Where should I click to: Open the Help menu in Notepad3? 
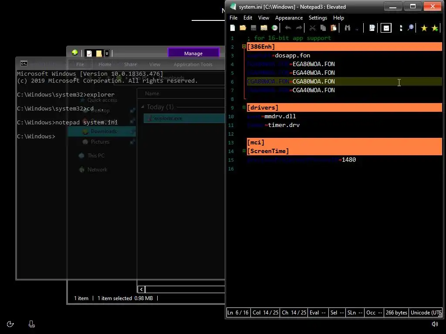point(338,17)
